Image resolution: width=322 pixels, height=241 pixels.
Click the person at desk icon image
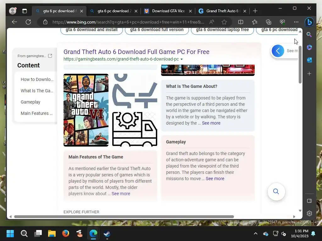[135, 91]
